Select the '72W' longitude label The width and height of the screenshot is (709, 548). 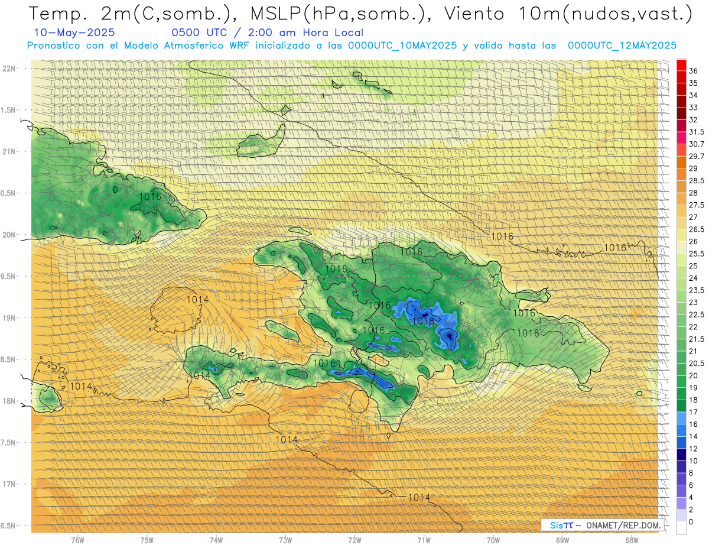coord(354,540)
